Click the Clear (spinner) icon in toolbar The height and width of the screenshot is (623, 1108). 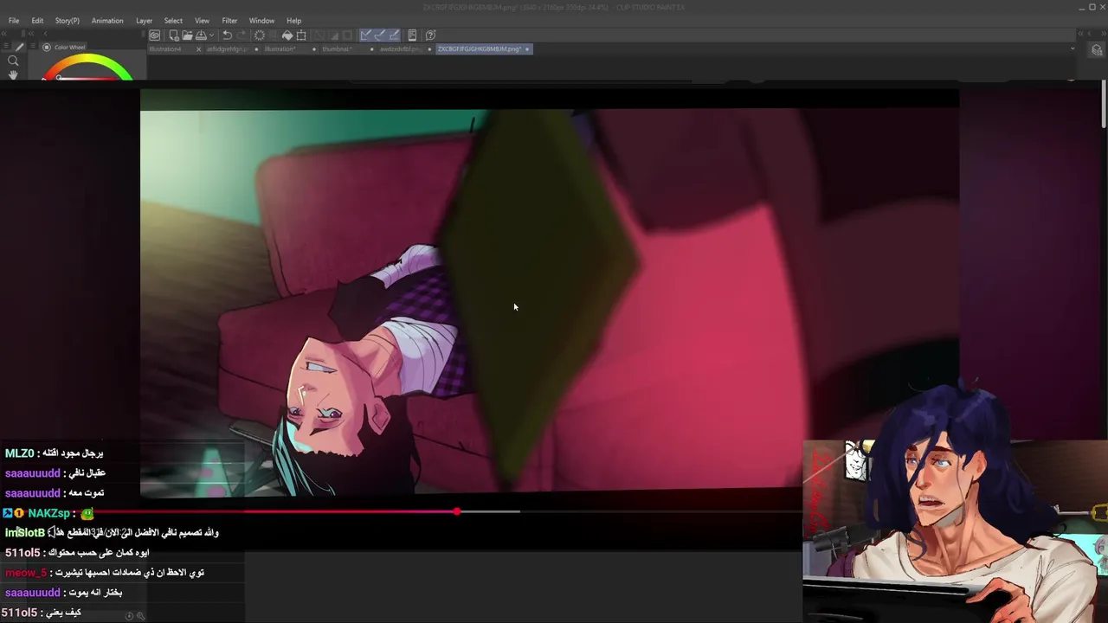pos(259,35)
